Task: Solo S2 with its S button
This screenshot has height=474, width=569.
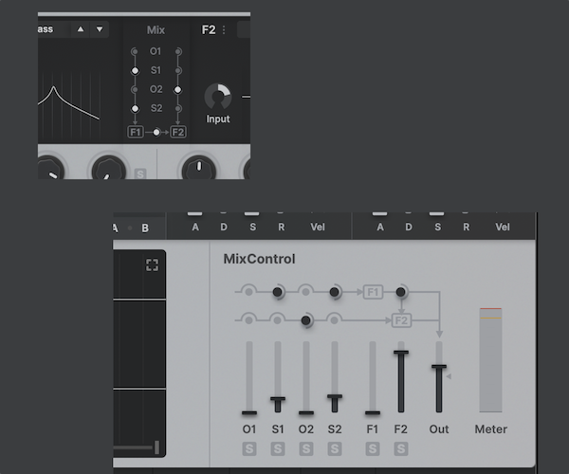Action: [335, 449]
